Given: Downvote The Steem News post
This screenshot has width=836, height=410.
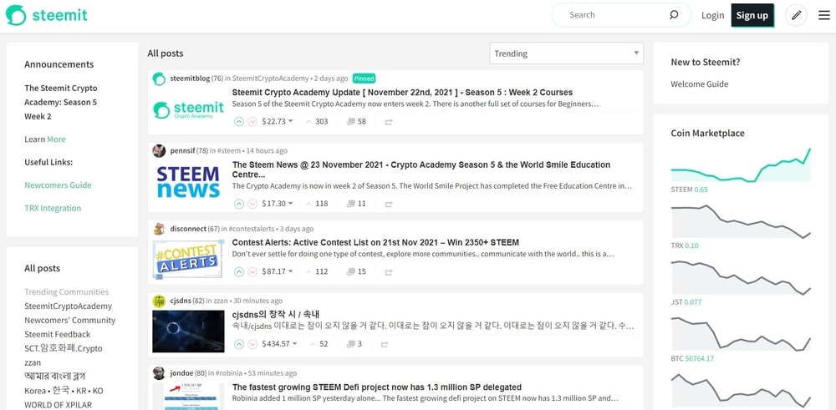Looking at the screenshot, I should [252, 204].
